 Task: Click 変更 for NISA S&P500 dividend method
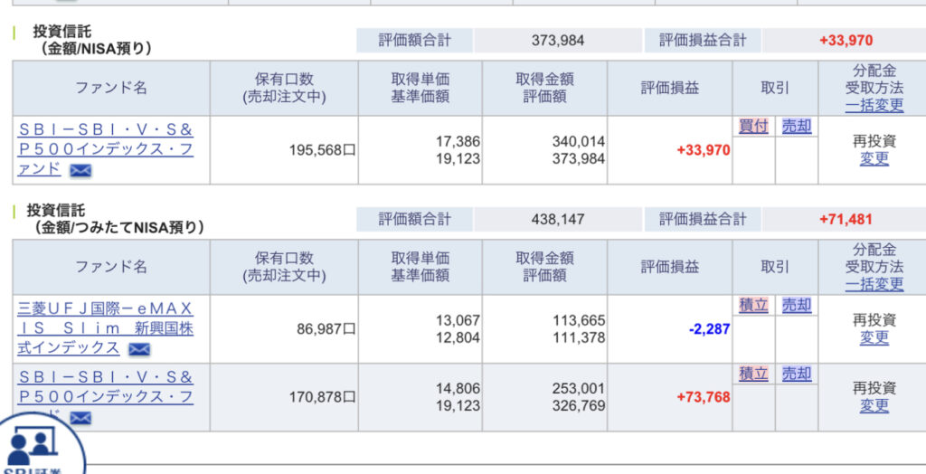(x=874, y=158)
